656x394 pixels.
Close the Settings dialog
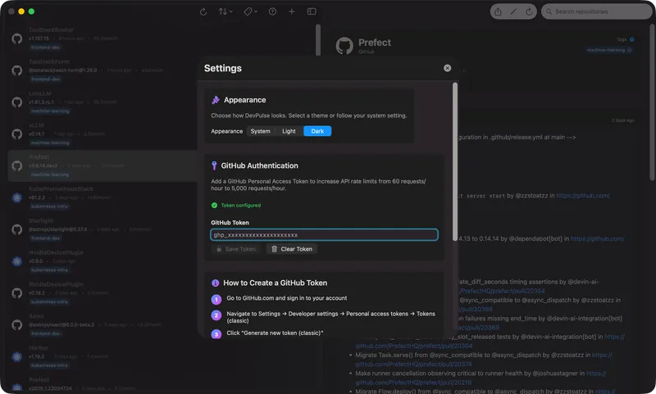[x=447, y=69]
